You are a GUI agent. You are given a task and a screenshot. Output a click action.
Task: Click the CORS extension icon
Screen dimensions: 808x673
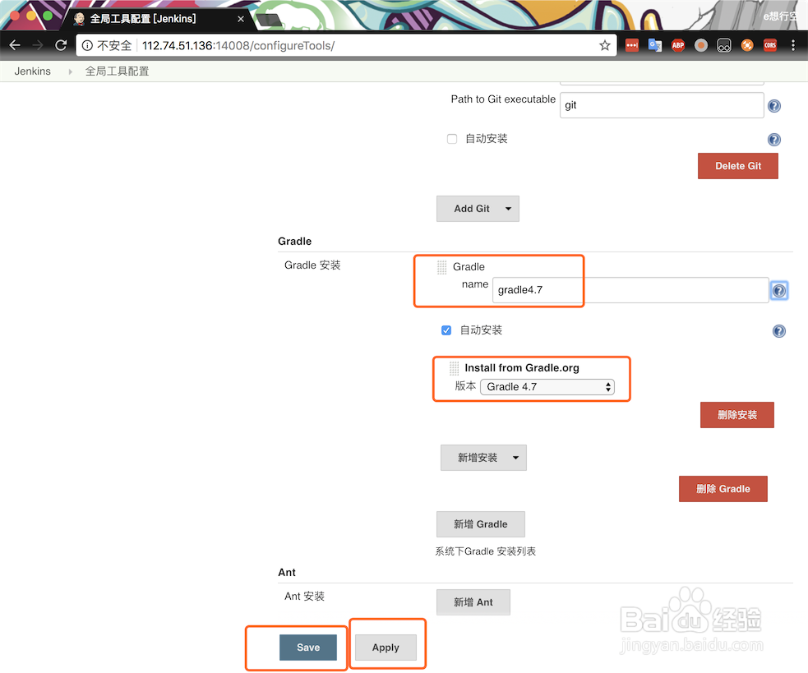(x=770, y=45)
